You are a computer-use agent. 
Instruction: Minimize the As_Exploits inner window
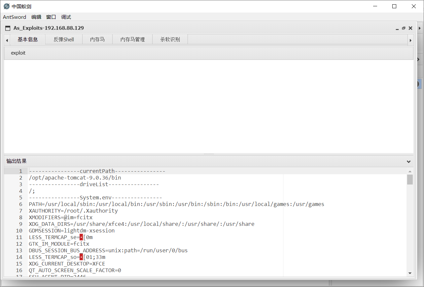click(397, 28)
